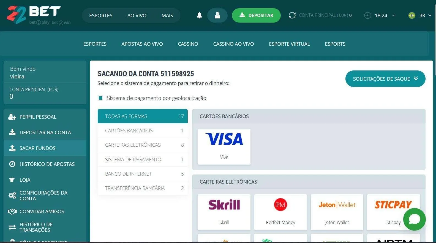Open Histórico de Transações in sidebar

45,227
